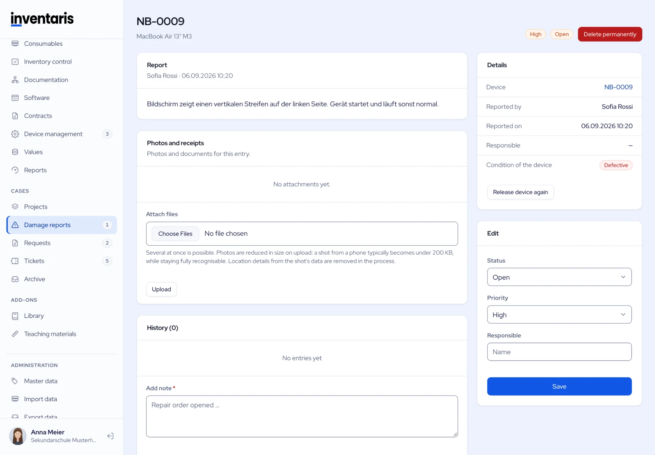Click the Teaching materials ruler icon
This screenshot has width=655, height=455.
coord(15,334)
